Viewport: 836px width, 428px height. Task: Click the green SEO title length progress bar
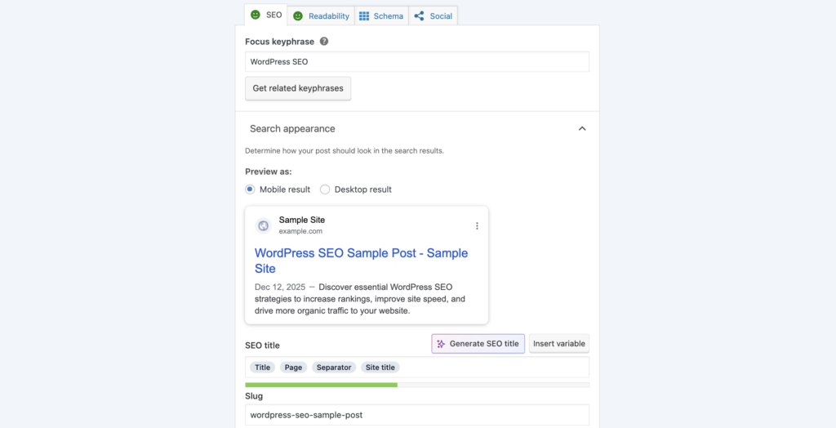click(321, 385)
